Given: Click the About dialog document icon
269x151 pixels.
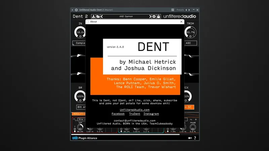Looking at the screenshot, I should (88, 21).
